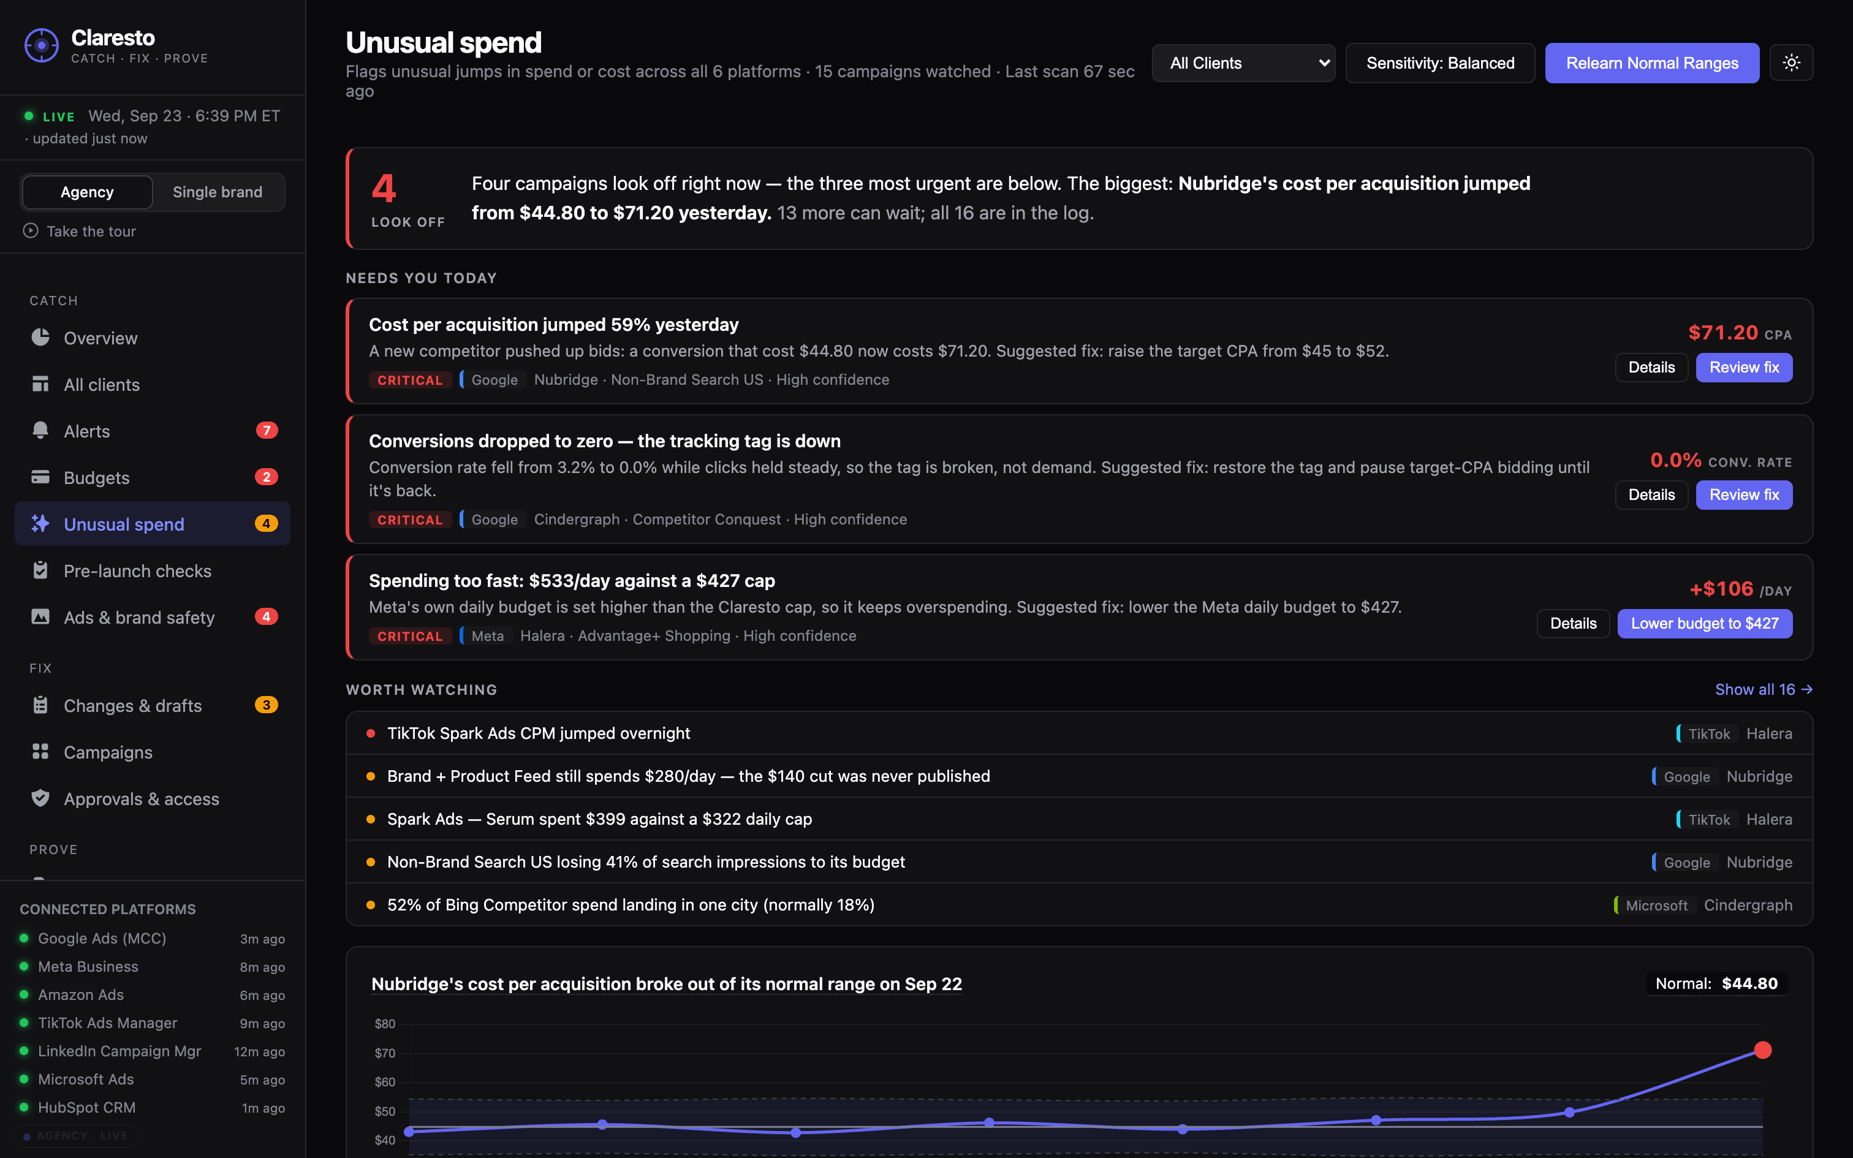Open Overview pie chart icon
1853x1158 pixels.
40,338
